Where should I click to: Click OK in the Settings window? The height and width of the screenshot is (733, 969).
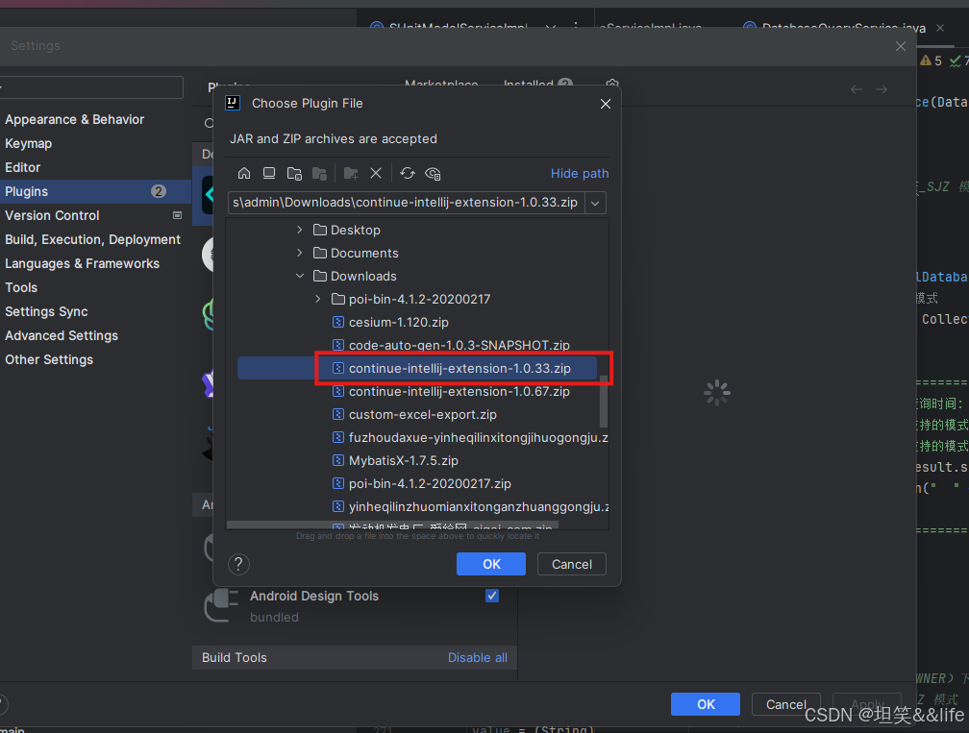click(706, 704)
